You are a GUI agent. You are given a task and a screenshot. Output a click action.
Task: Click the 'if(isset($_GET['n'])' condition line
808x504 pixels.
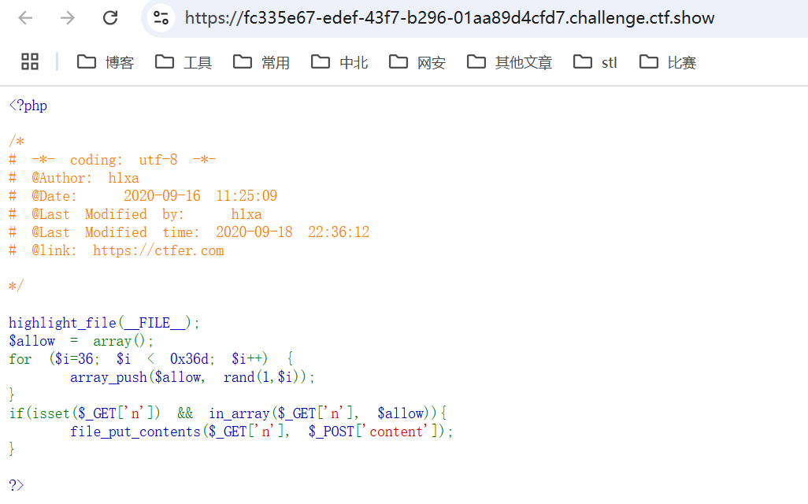228,413
